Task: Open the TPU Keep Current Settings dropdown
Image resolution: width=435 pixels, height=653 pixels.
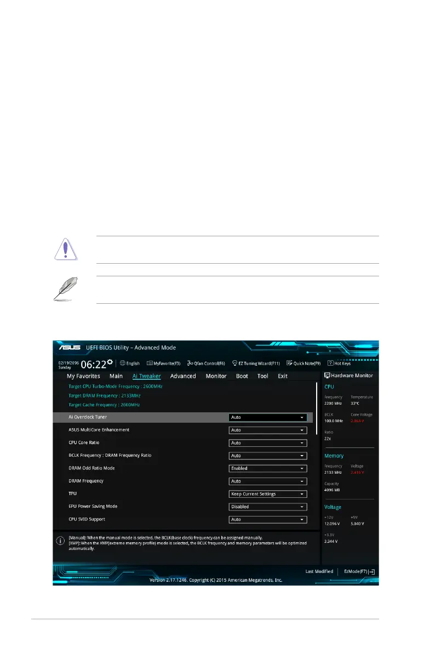Action: pyautogui.click(x=268, y=494)
